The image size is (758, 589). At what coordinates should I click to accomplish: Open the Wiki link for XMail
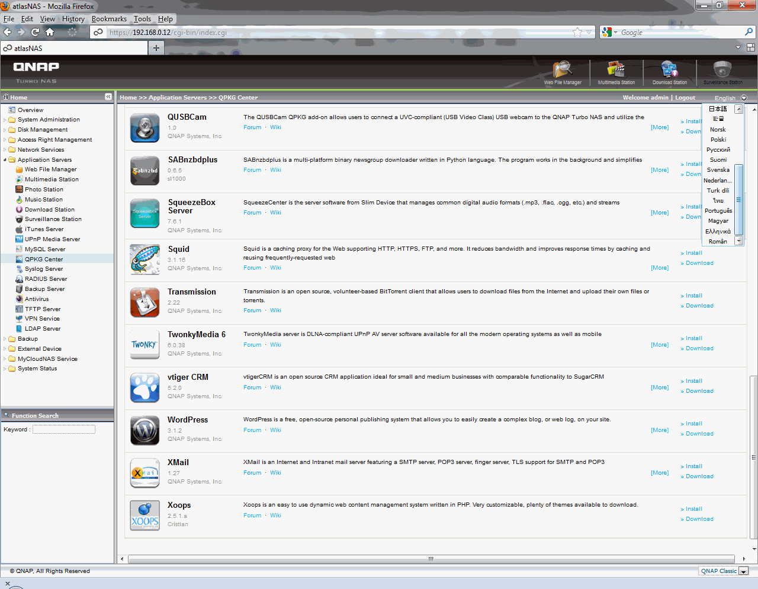pyautogui.click(x=276, y=473)
